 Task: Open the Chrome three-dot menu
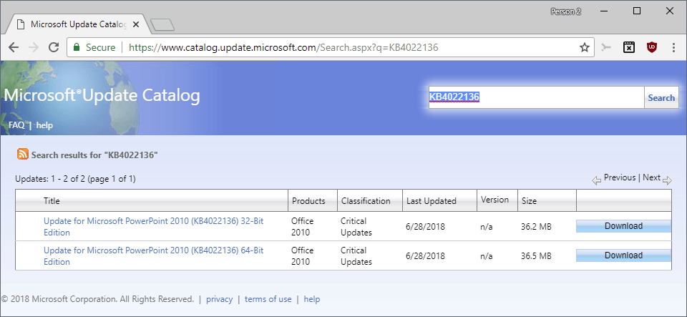pos(674,47)
